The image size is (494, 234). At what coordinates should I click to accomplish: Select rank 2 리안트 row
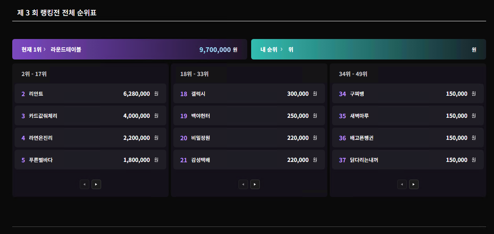[x=90, y=93]
